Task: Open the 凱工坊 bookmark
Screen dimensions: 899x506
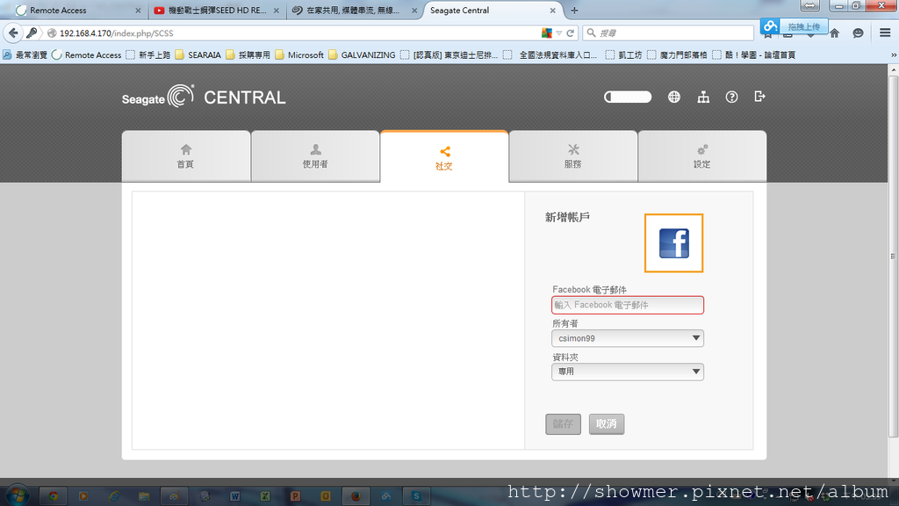Action: [623, 55]
